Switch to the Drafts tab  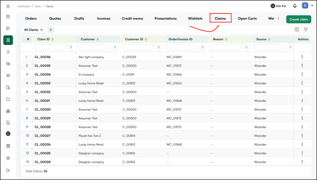coord(79,18)
